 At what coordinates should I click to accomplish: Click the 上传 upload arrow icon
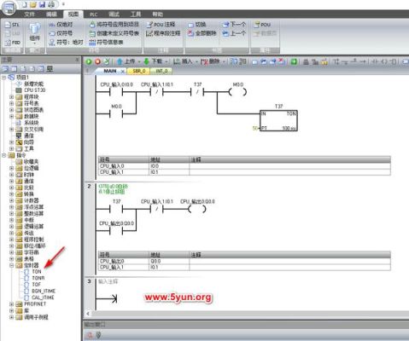pyautogui.click(x=120, y=61)
